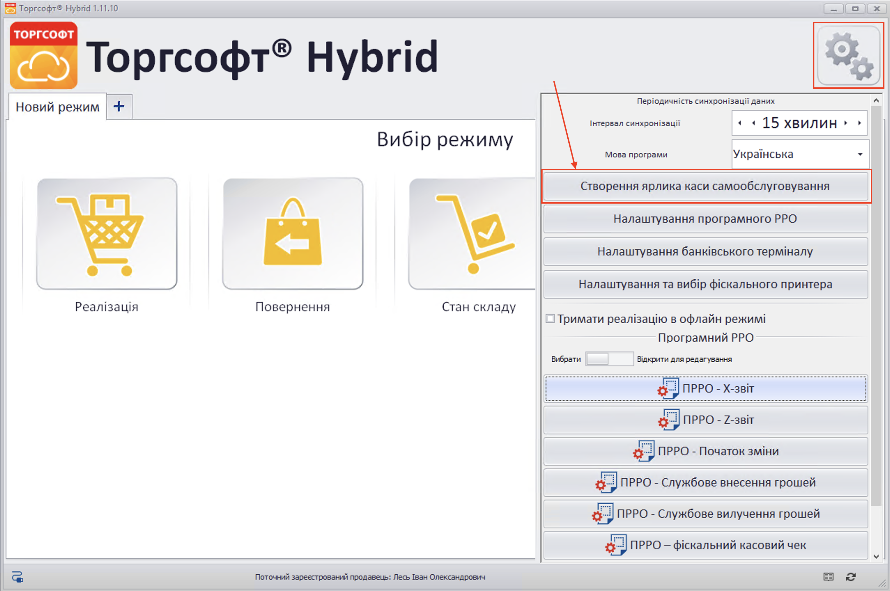Viewport: 890px width, 591px height.
Task: Open the Стан складу mode
Action: tap(474, 234)
